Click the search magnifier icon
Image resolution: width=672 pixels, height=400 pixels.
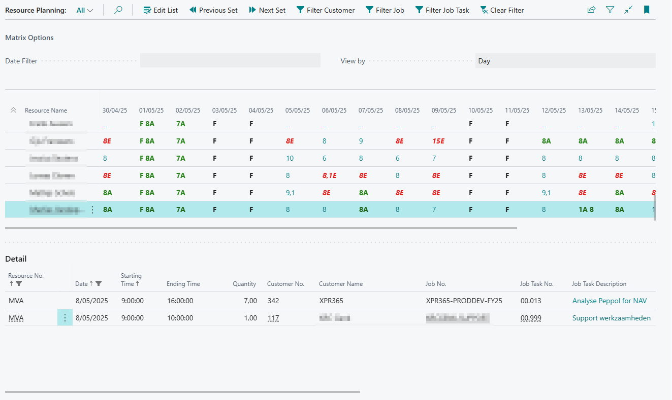(x=118, y=10)
